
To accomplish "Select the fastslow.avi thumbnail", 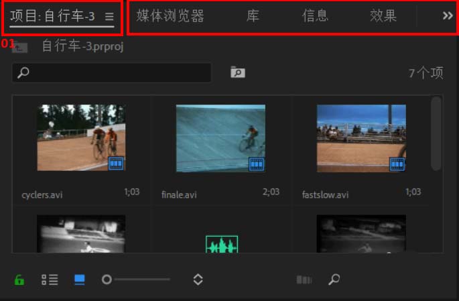I will [361, 138].
